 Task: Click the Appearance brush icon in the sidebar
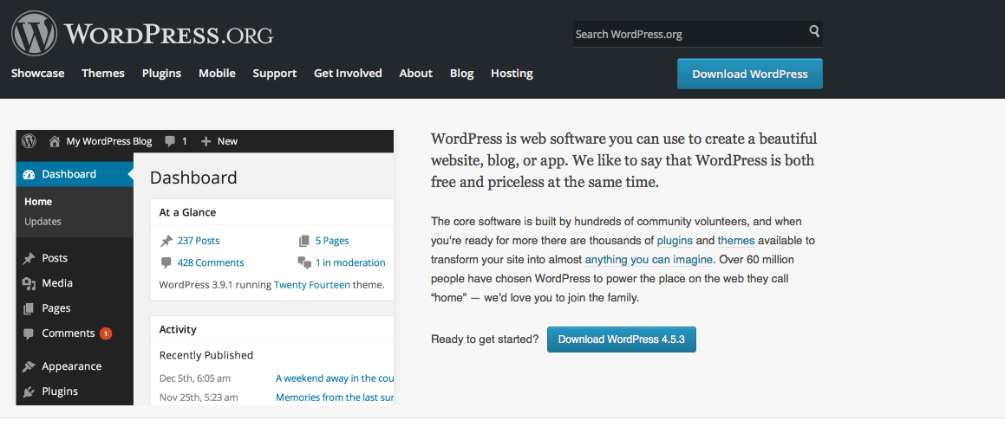click(x=29, y=367)
